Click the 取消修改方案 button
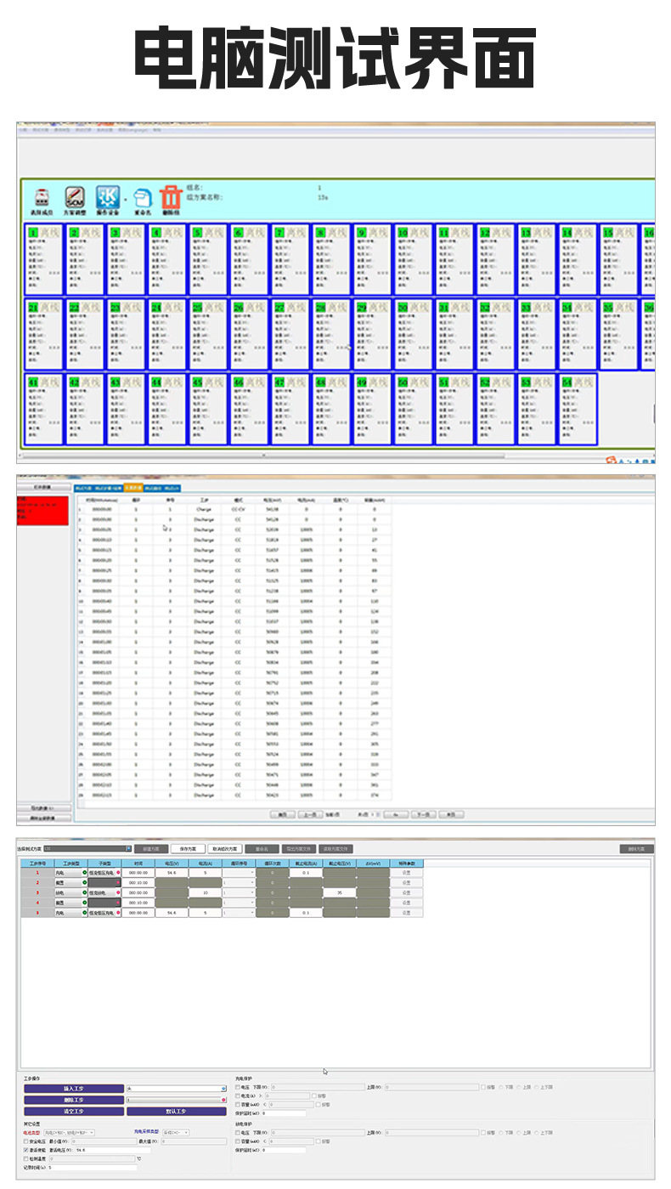 pos(224,848)
